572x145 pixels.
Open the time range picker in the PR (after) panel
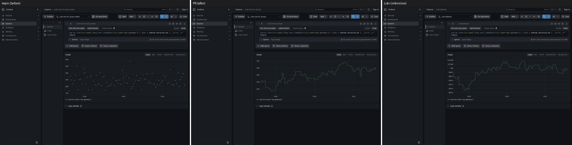coord(337,17)
